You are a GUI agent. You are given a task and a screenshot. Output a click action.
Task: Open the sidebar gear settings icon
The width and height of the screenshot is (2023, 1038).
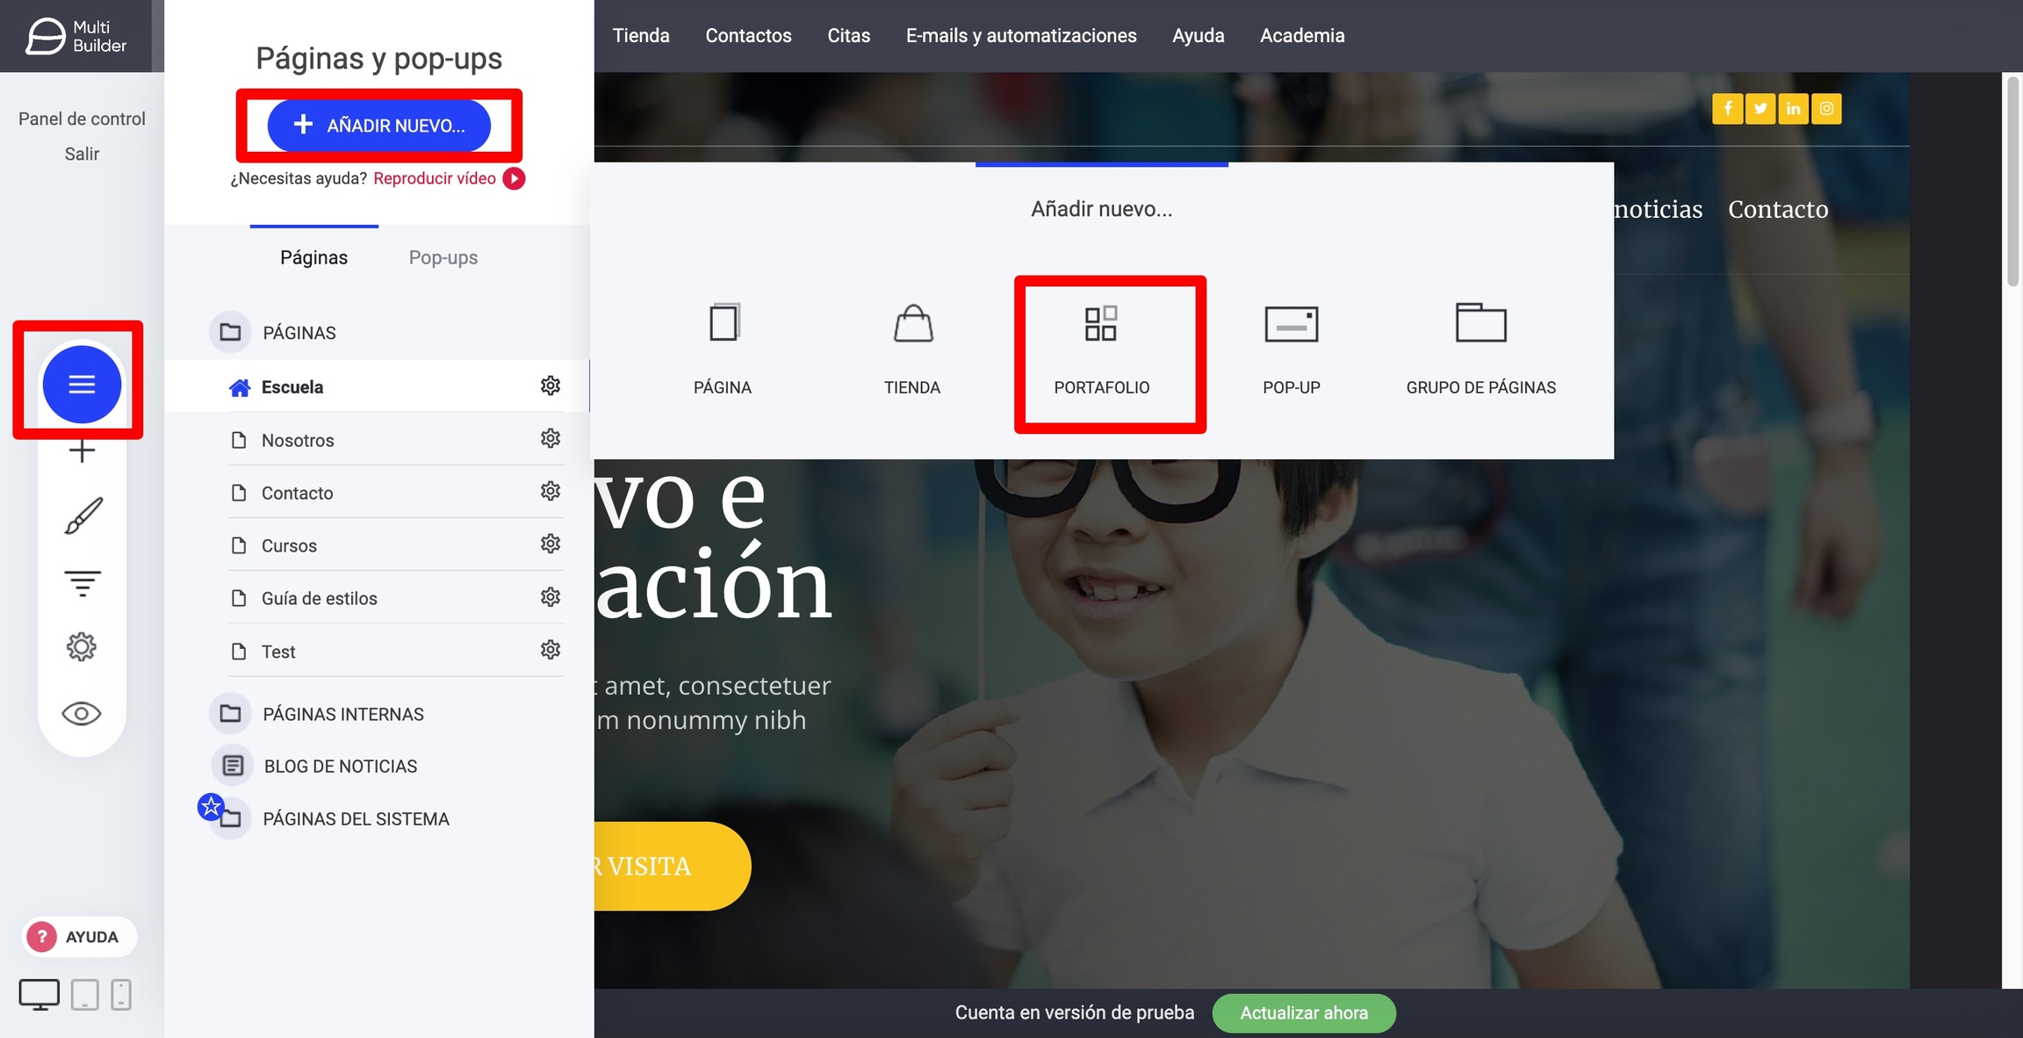(82, 647)
